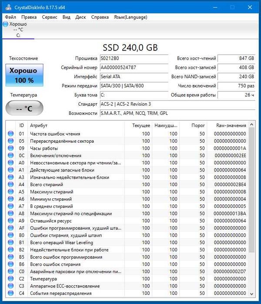Click status orb for A8 Максимум стираний по спецификации

11,213
